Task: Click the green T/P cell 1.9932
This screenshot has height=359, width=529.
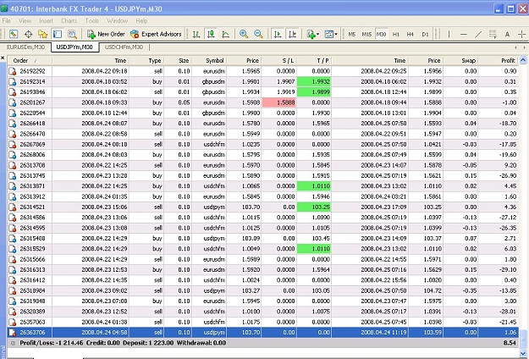Action: point(314,81)
